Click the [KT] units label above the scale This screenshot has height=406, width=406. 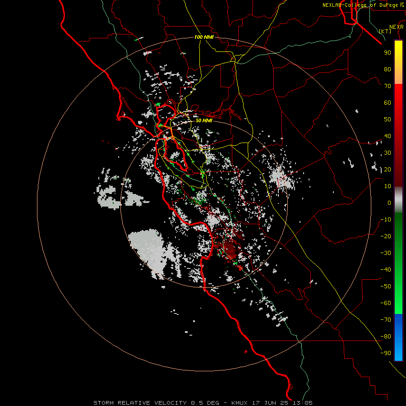(x=385, y=31)
